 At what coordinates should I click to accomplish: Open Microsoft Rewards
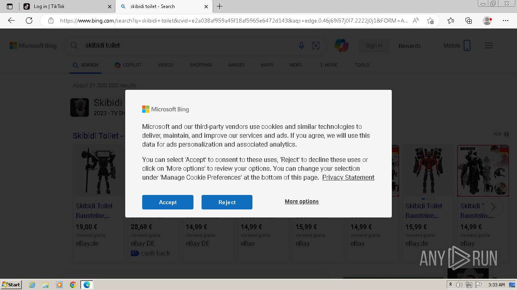point(410,46)
